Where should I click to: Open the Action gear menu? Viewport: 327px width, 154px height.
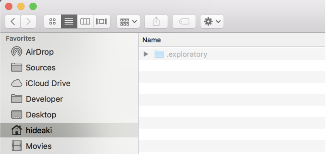click(x=212, y=22)
